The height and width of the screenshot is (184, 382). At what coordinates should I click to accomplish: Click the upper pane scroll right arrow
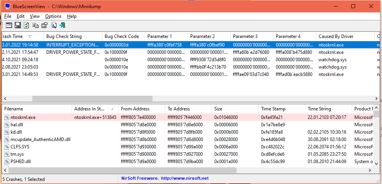point(377,98)
